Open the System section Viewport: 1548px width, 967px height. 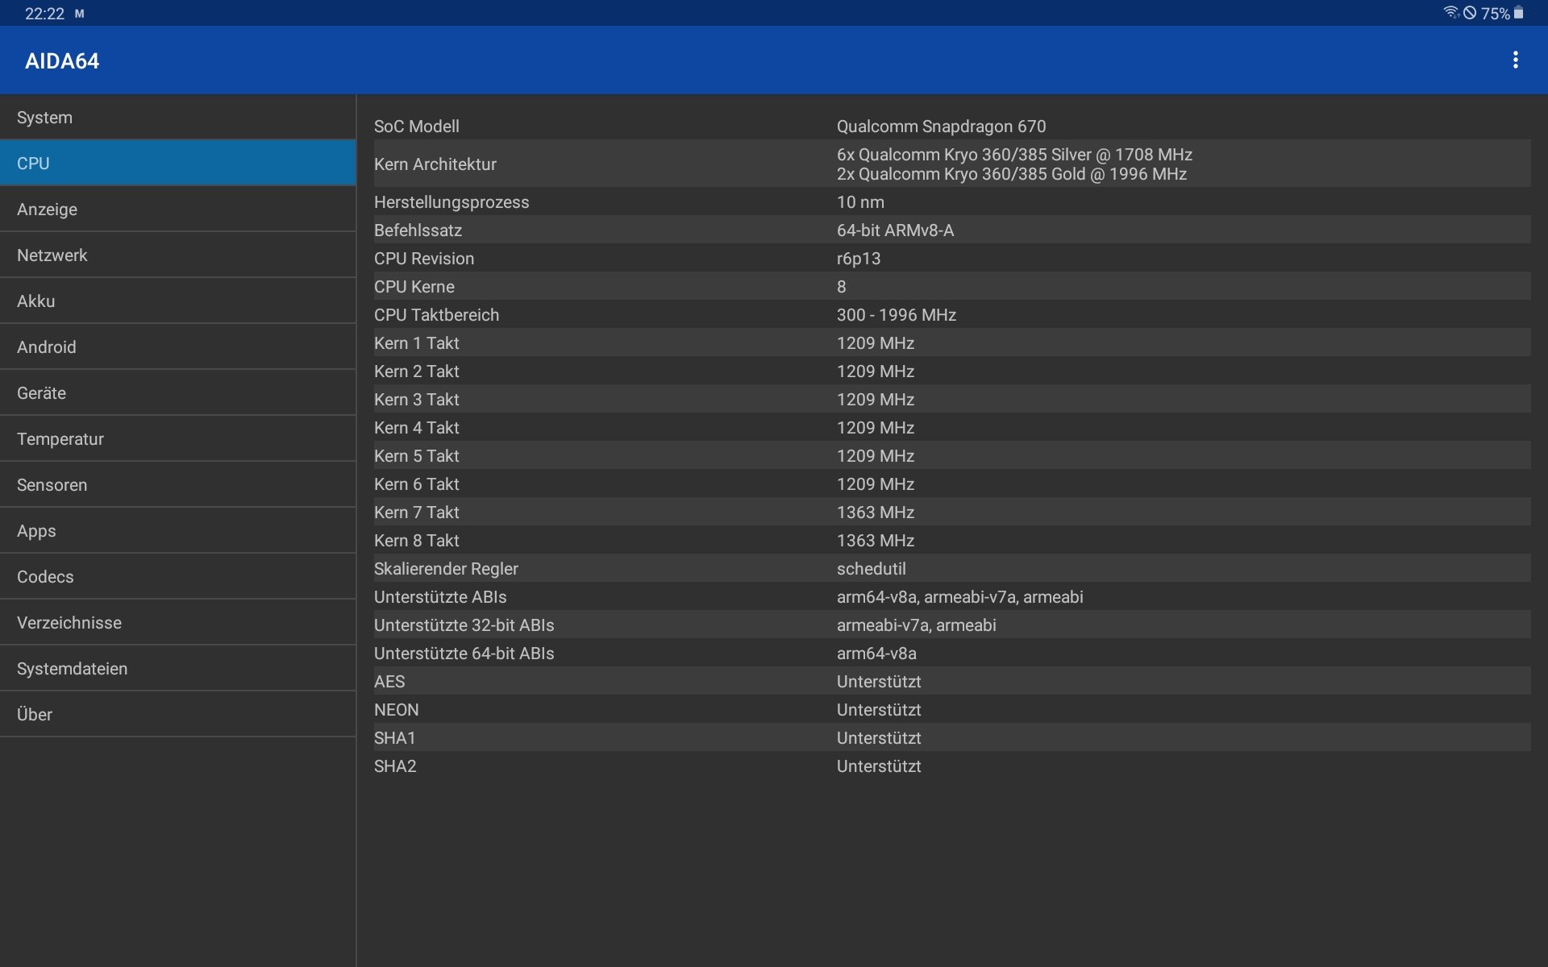[177, 118]
